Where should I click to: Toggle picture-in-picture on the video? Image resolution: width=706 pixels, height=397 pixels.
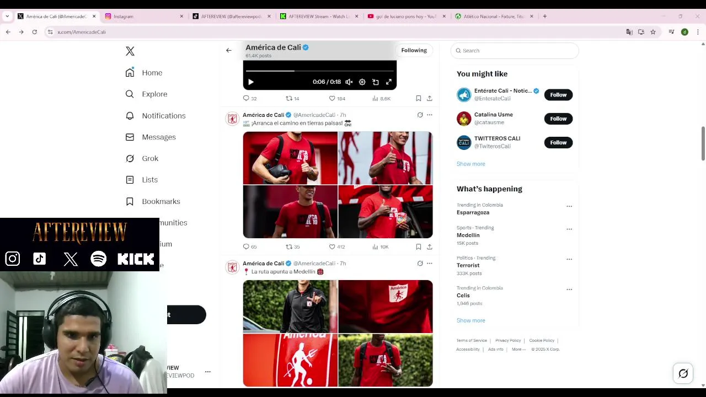click(376, 82)
